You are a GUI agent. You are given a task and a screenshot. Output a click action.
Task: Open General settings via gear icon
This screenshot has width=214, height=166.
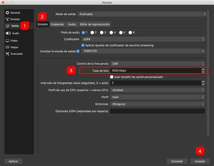click(x=7, y=13)
